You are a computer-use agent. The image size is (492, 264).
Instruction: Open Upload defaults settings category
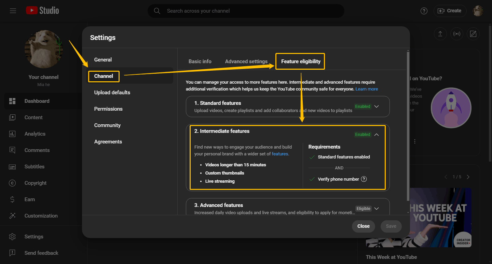tap(130, 93)
